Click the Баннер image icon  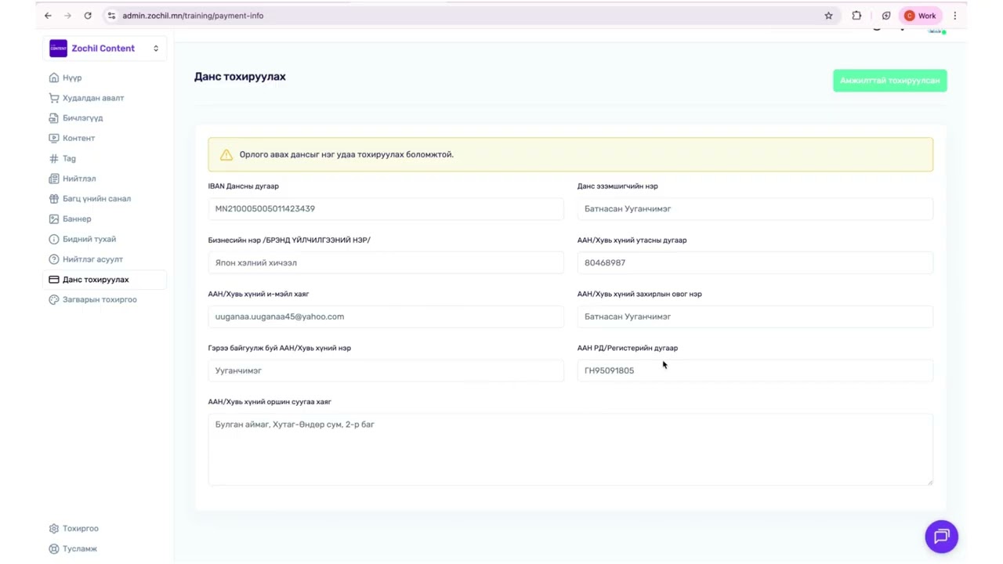coord(54,219)
